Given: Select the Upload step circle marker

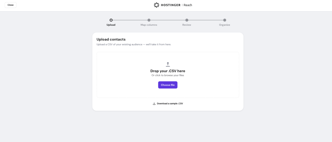Looking at the screenshot, I should [111, 20].
